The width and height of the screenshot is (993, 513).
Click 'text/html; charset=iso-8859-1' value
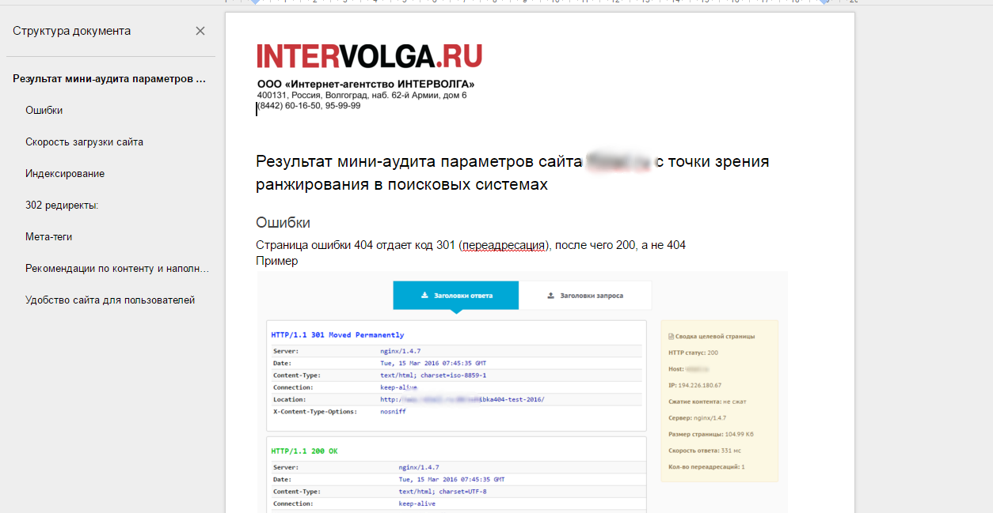point(433,375)
